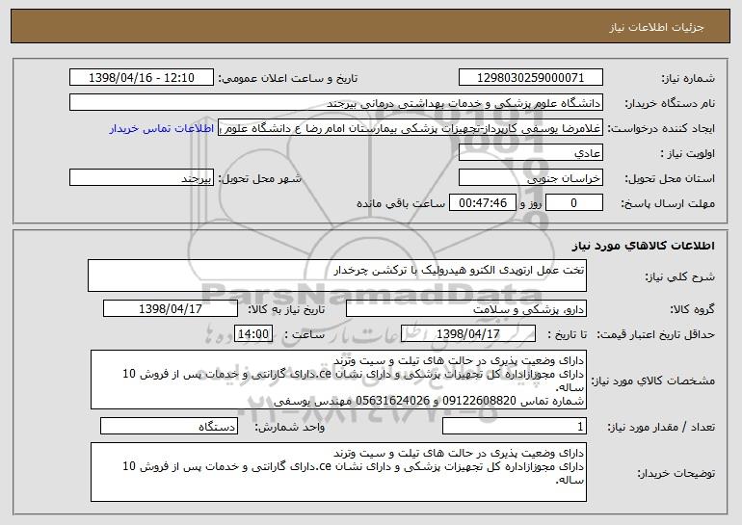Click the buyer organization name field (دانشگاه علوم پزشکی ... بیرجند)
This screenshot has height=525, width=742.
pyautogui.click(x=336, y=103)
